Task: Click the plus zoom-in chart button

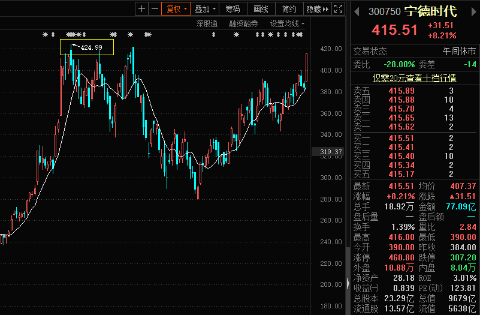Action: (x=141, y=9)
